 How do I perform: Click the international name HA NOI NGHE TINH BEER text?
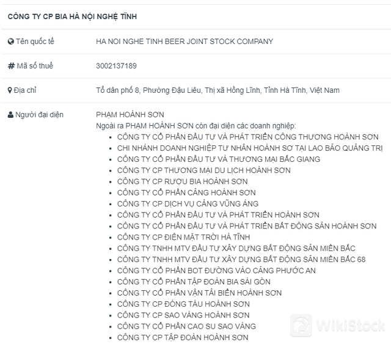pyautogui.click(x=185, y=42)
